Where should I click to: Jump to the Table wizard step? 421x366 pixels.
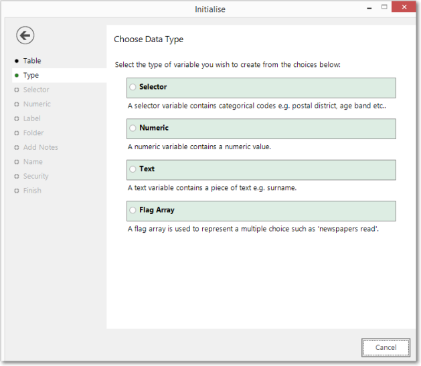click(x=32, y=61)
